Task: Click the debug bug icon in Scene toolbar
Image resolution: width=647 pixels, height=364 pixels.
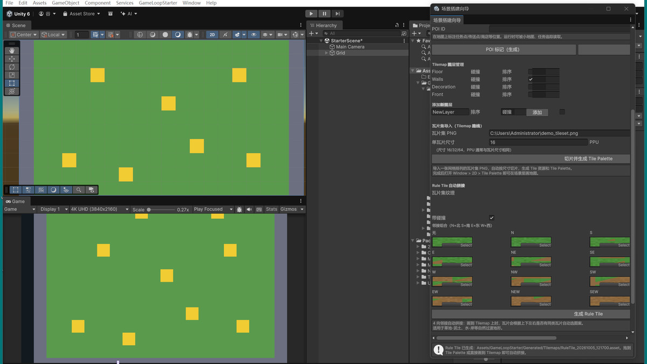Action: (191, 35)
